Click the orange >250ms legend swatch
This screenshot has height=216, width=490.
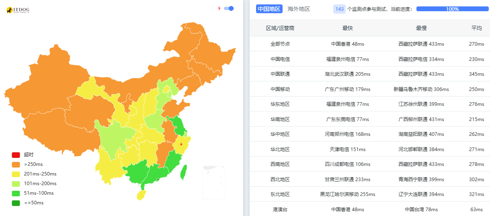point(16,164)
